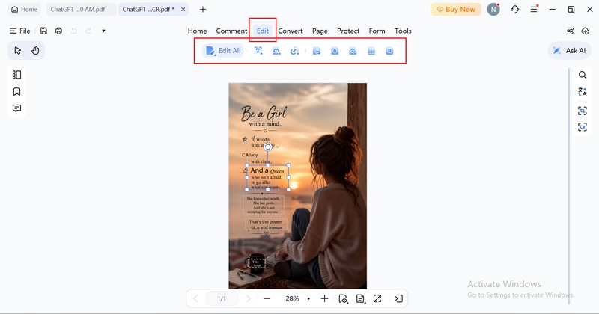Open a new tab with plus button
Screen dimensions: 599x314
(x=203, y=10)
